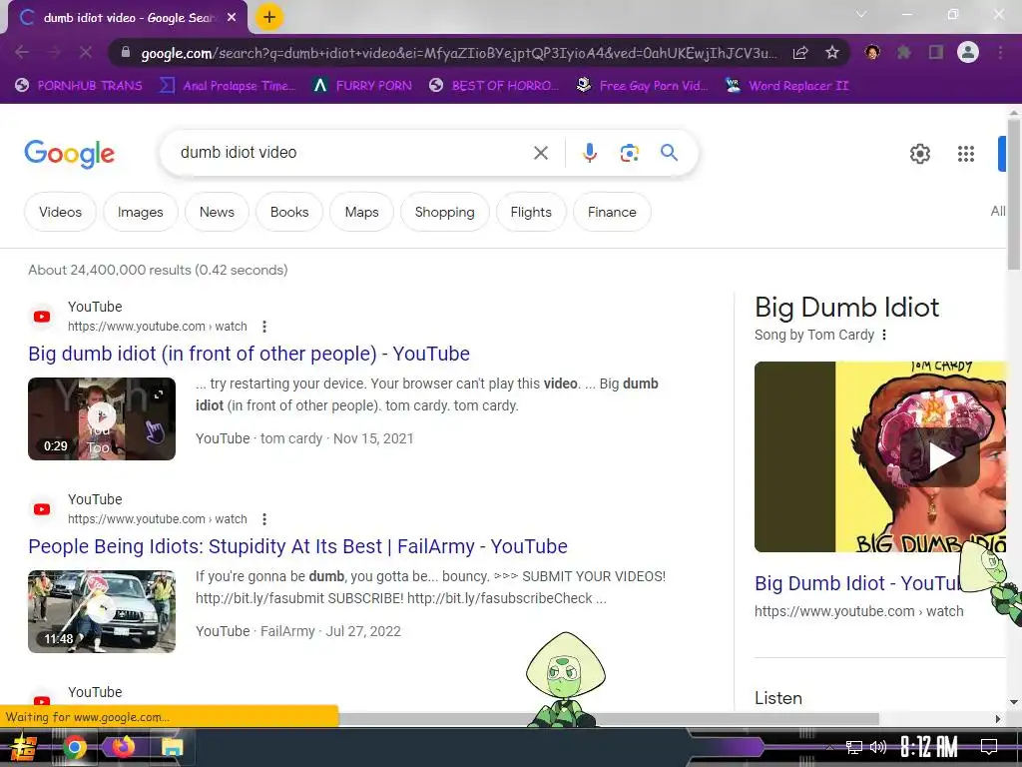This screenshot has width=1022, height=767.
Task: Submit search with the magnifier icon
Action: click(669, 153)
